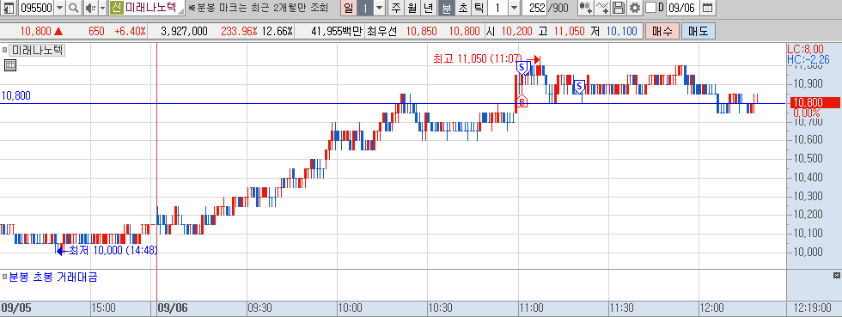Image resolution: width=842 pixels, height=317 pixels.
Task: Click the best ask price 10,850
Action: tap(421, 31)
